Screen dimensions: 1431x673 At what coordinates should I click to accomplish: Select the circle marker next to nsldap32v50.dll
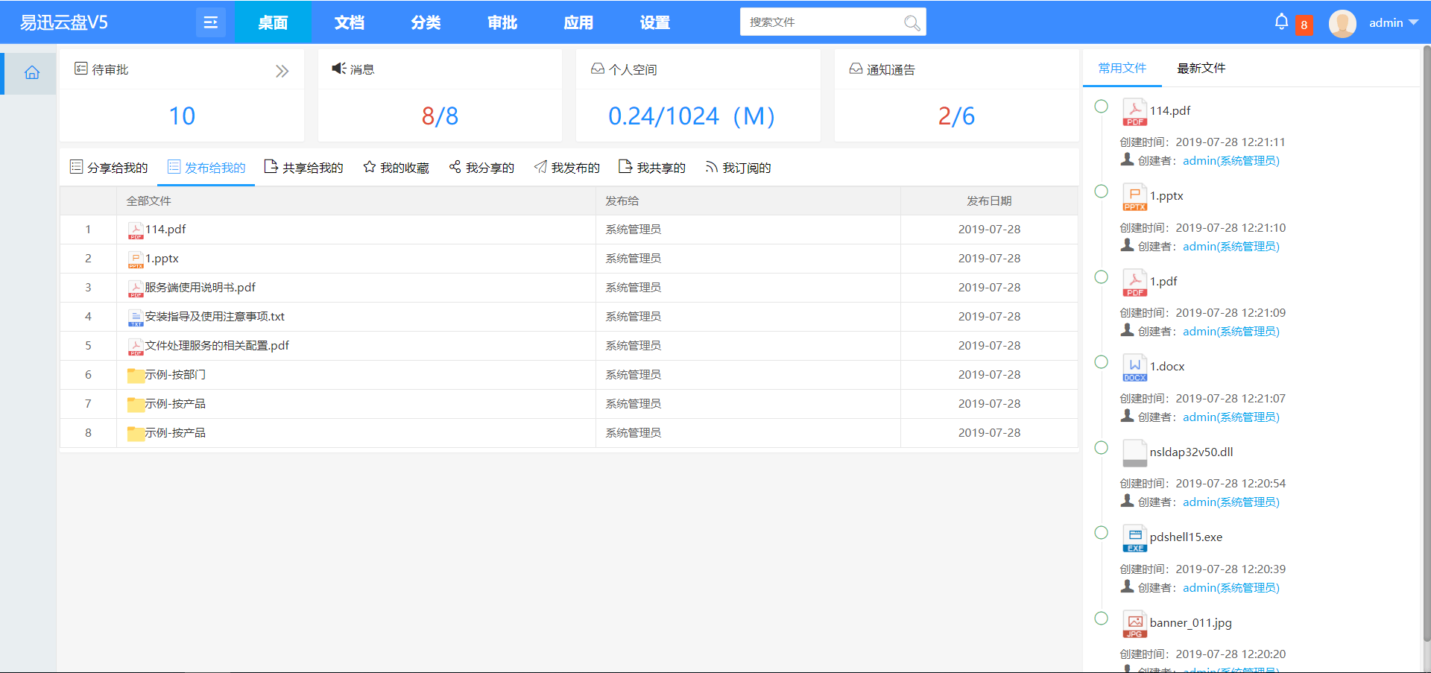pyautogui.click(x=1101, y=448)
